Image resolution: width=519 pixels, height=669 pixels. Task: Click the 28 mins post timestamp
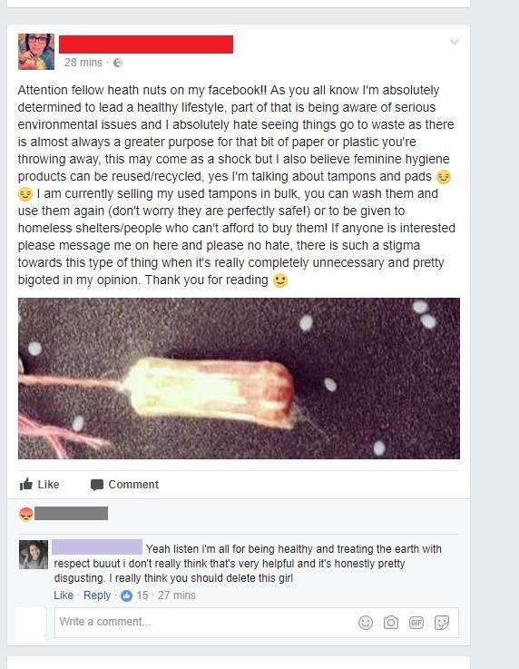(x=83, y=63)
